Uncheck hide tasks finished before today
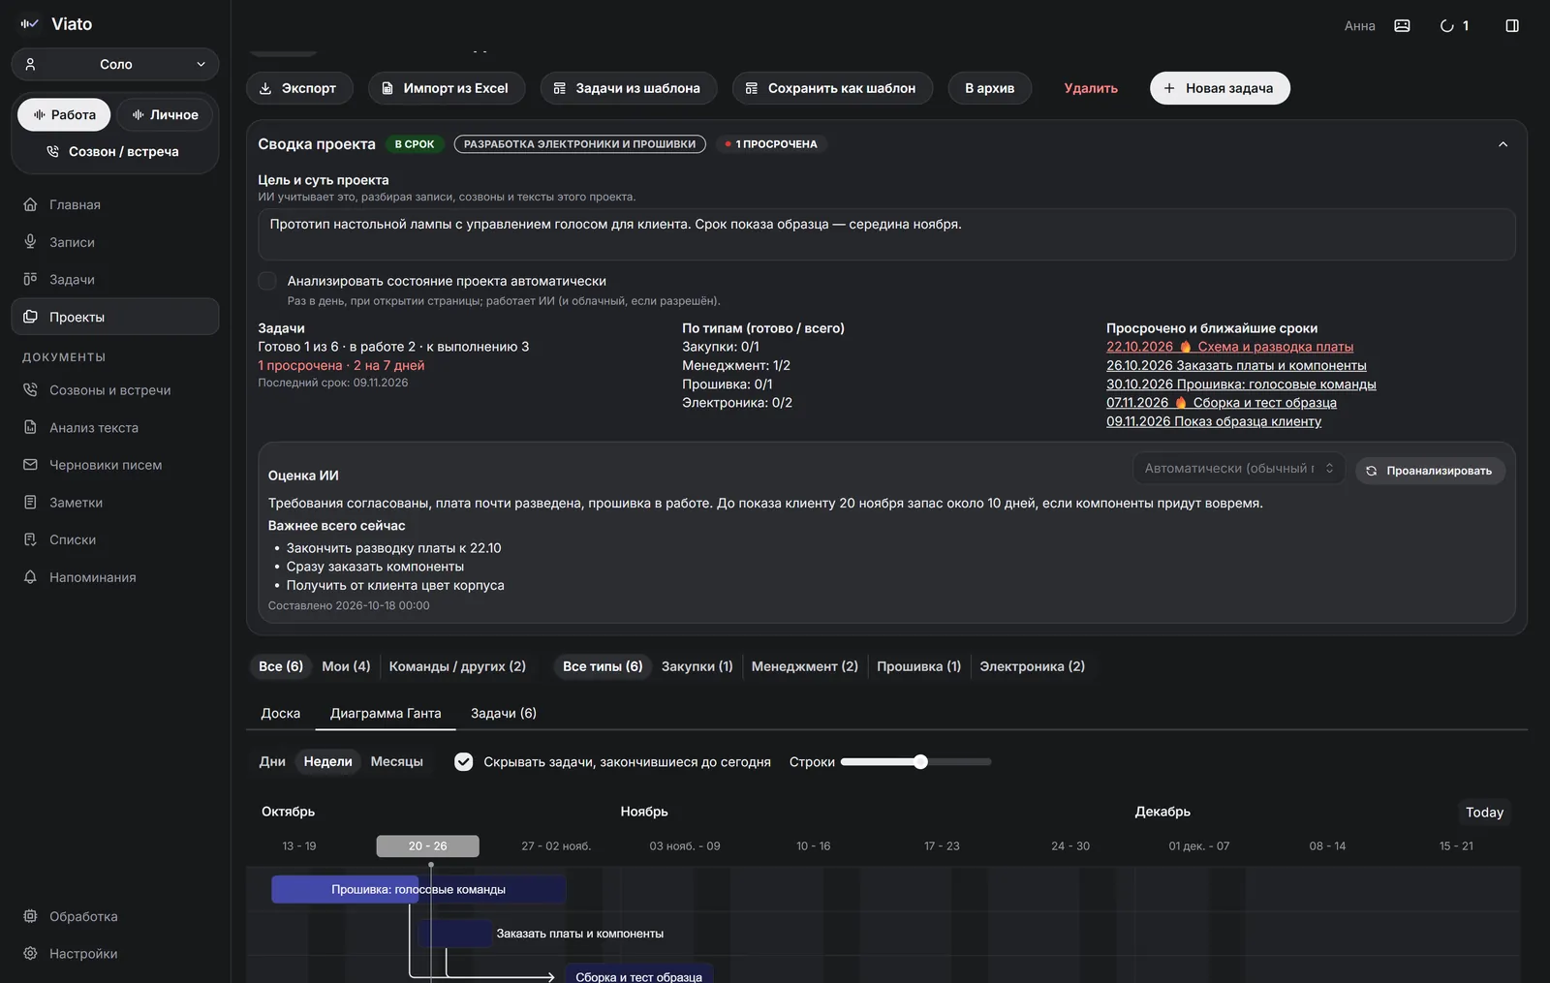Image resolution: width=1550 pixels, height=983 pixels. tap(464, 762)
